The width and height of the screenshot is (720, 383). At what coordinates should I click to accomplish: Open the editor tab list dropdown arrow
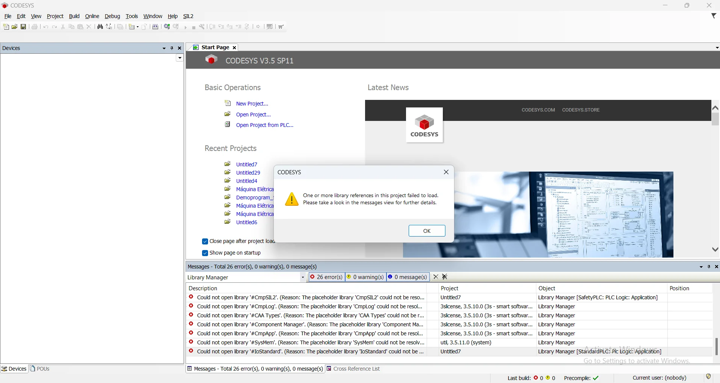coord(717,48)
